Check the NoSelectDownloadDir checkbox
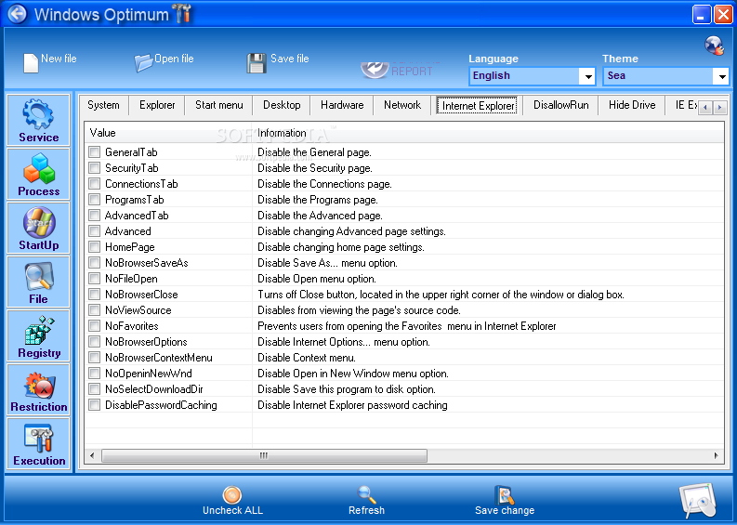The width and height of the screenshot is (737, 525). [95, 388]
